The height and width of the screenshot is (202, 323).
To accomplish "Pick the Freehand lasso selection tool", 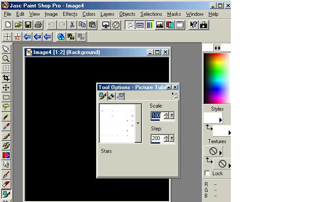I will coord(6,107).
